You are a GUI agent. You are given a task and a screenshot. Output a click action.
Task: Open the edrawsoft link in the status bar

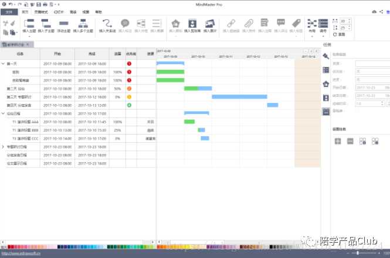[x=21, y=253]
